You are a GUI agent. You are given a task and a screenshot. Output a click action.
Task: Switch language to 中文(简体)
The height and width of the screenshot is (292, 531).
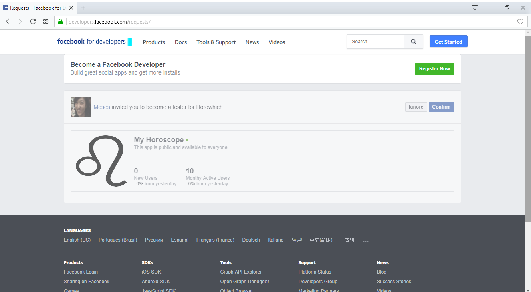tap(321, 240)
